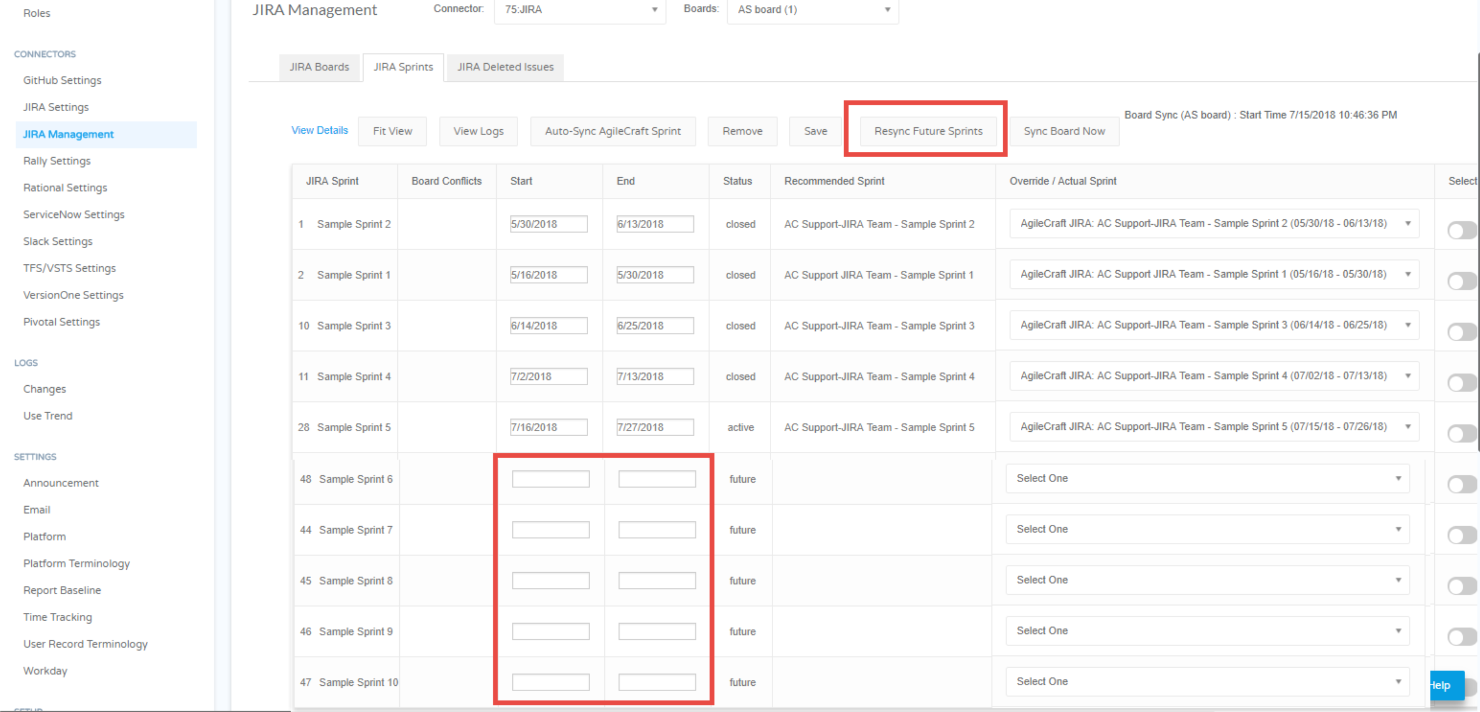The width and height of the screenshot is (1480, 712).
Task: Click the End date field for Sample Sprint 7
Action: pyautogui.click(x=657, y=529)
